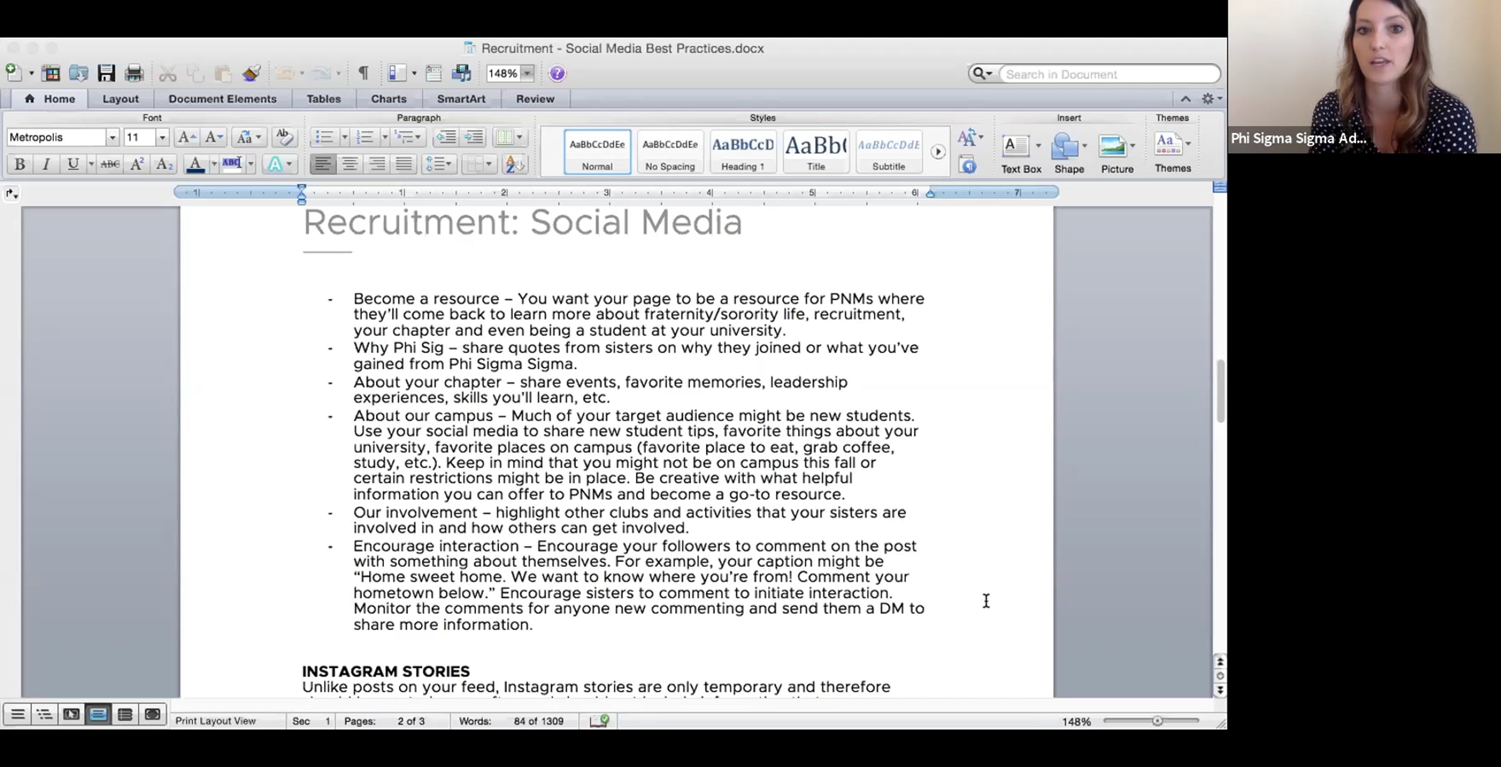Toggle the Sidebar icon in the toolbar
1501x767 pixels.
click(x=397, y=73)
